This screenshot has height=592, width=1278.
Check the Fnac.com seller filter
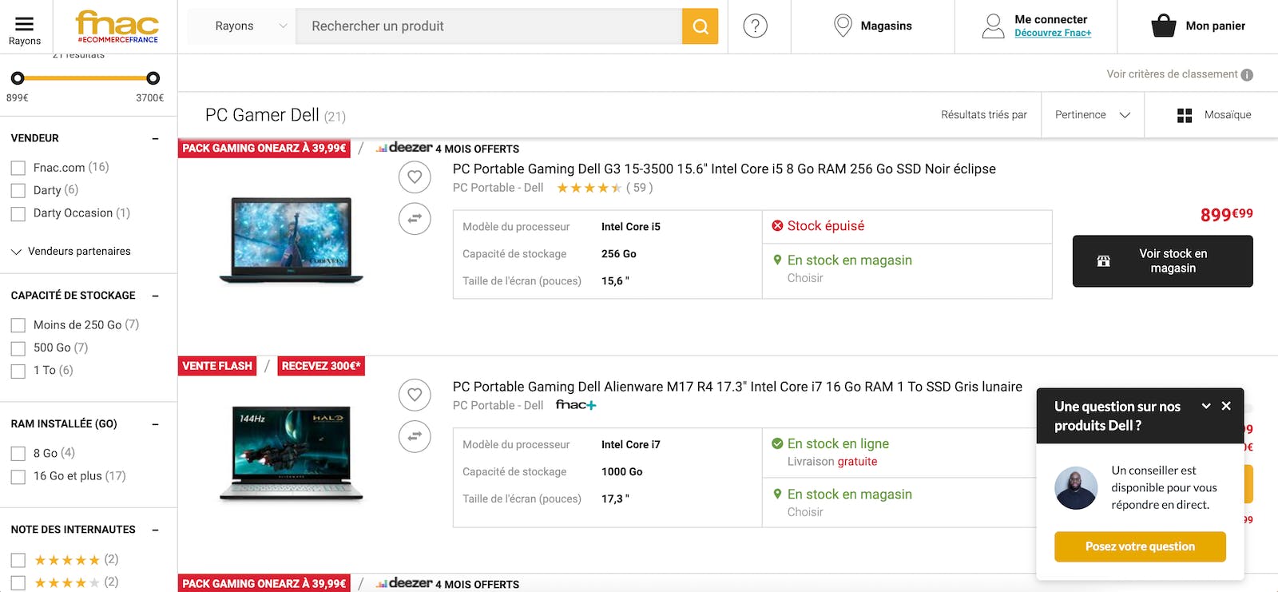click(x=18, y=168)
